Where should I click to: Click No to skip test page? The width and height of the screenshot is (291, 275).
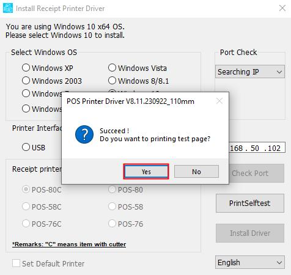[x=196, y=172]
